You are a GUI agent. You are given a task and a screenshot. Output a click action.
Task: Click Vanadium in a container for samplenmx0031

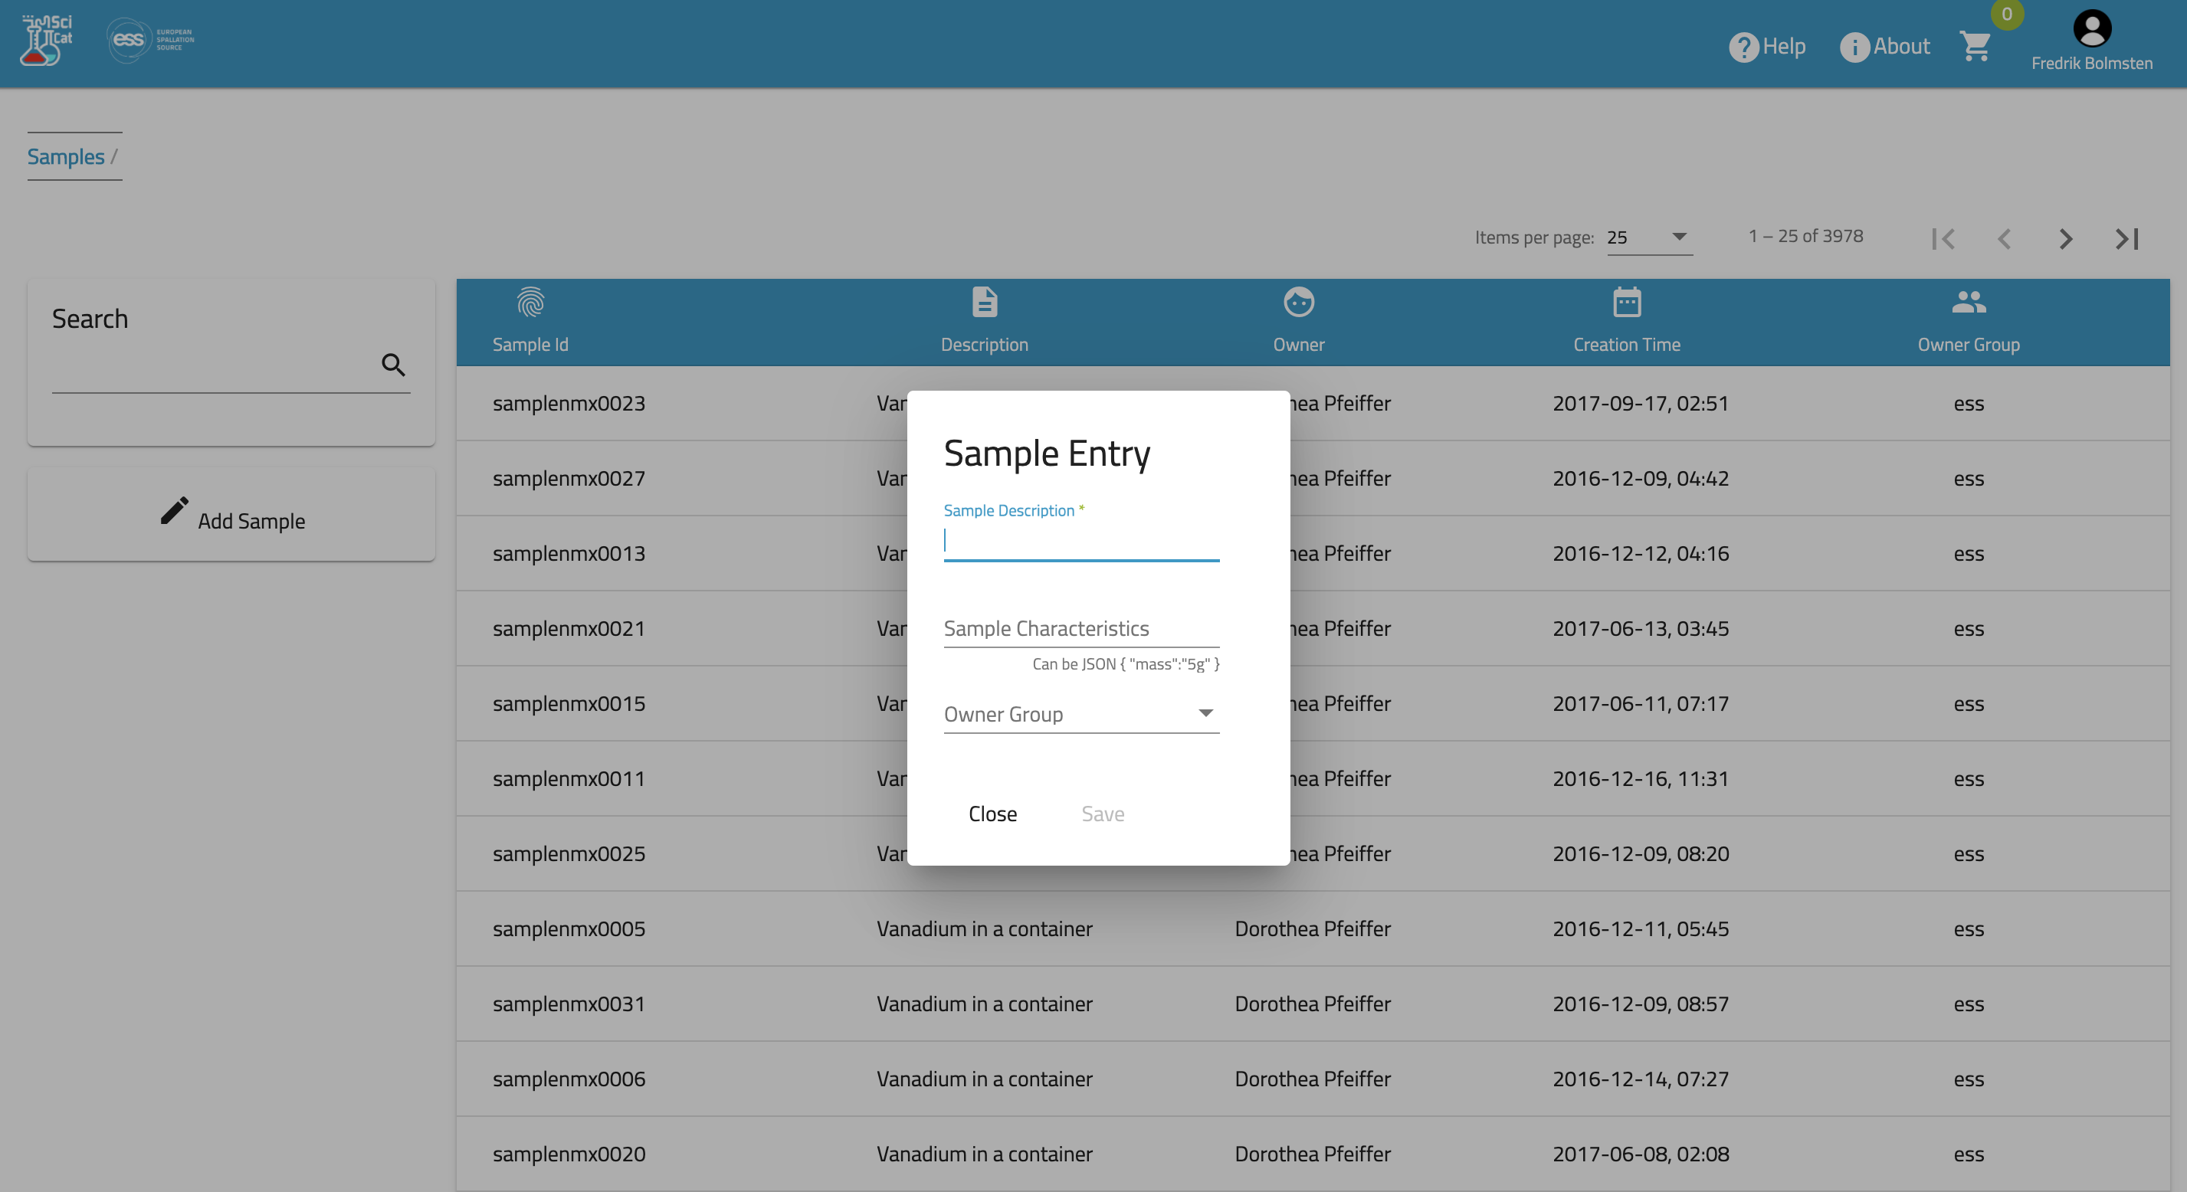tap(984, 1004)
